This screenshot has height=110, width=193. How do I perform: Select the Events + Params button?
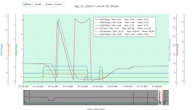(x=54, y=4)
